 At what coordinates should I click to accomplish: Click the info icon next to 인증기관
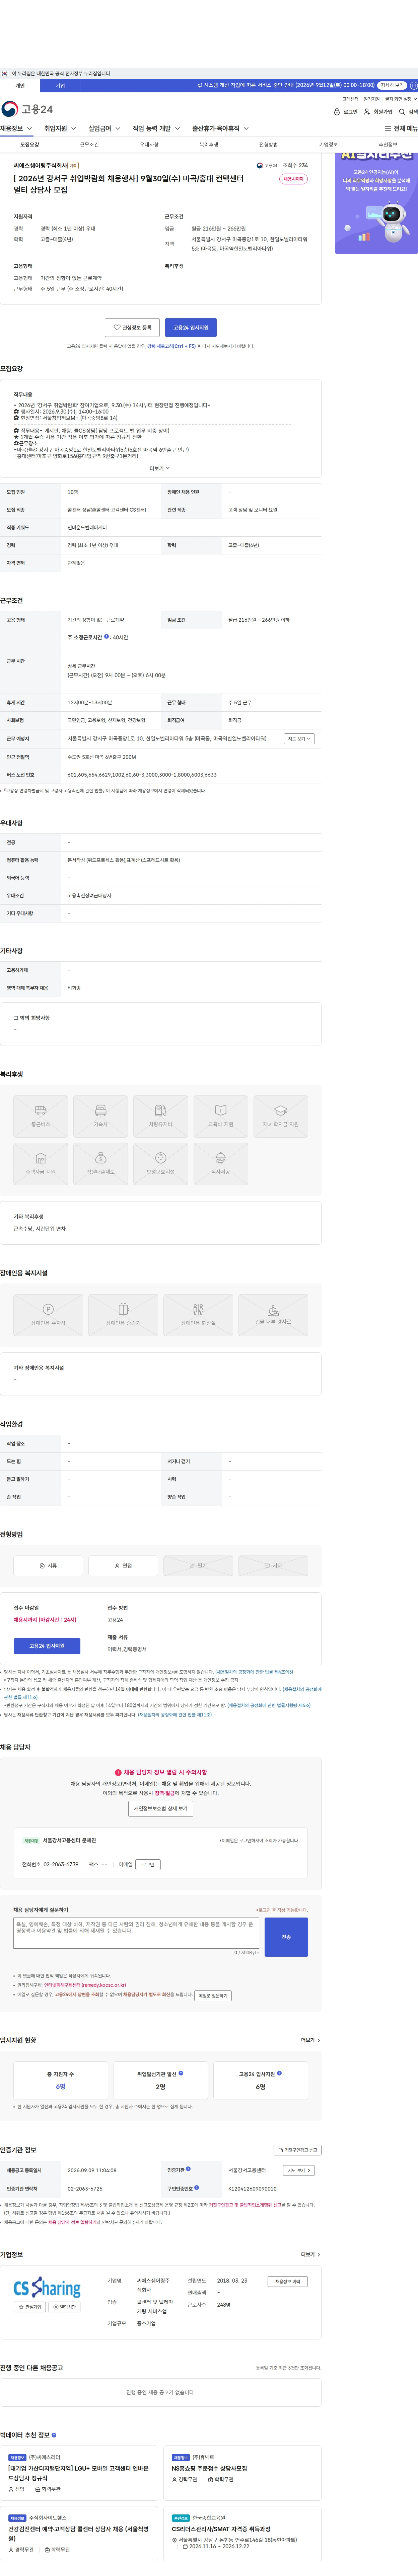189,2169
